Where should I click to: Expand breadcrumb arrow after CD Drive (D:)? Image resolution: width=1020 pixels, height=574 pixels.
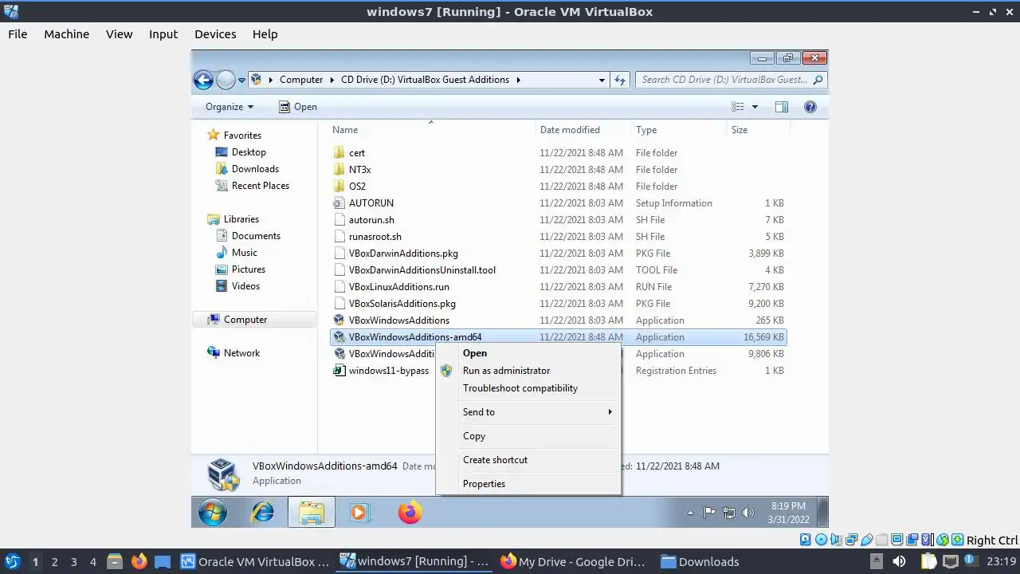(518, 80)
